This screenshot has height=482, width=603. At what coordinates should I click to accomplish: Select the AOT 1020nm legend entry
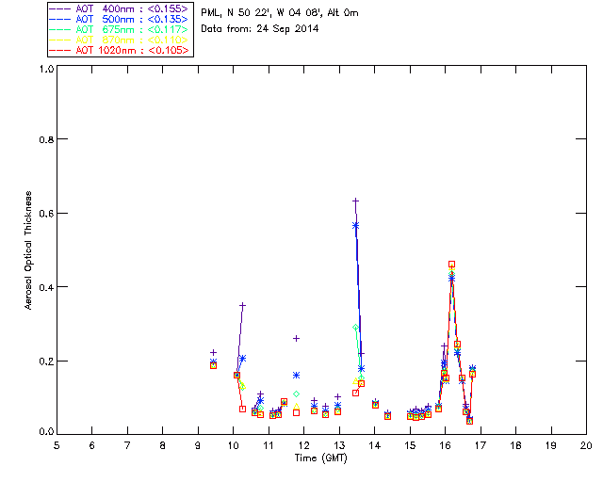point(120,50)
